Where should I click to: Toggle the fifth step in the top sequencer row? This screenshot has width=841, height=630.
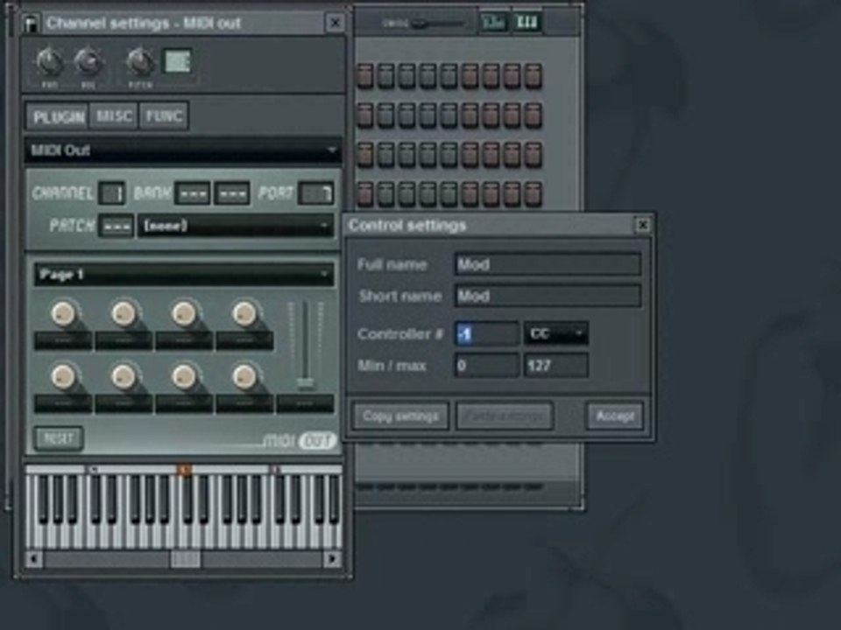(x=449, y=76)
